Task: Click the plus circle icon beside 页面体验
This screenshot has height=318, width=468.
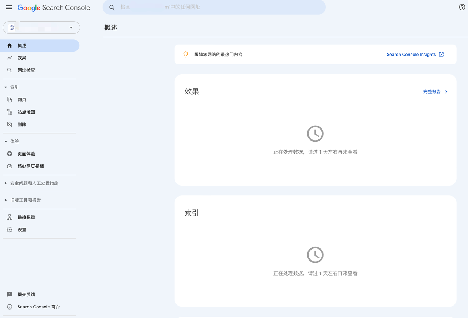Action: (10, 154)
